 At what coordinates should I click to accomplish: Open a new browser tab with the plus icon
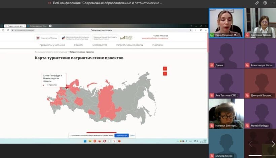point(50,26)
